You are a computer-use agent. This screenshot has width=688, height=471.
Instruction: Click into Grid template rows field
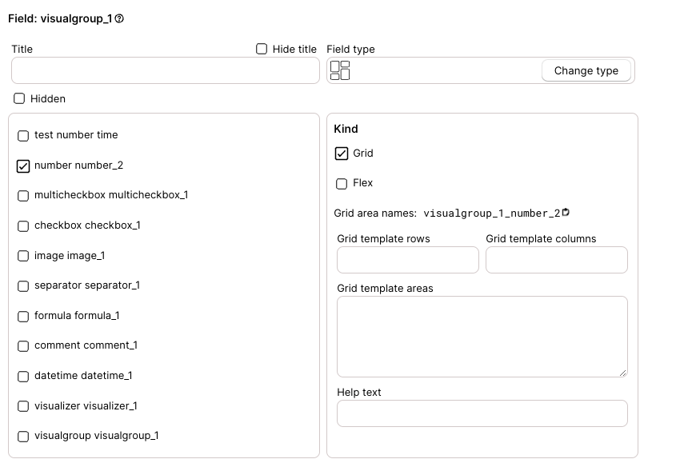pyautogui.click(x=408, y=260)
